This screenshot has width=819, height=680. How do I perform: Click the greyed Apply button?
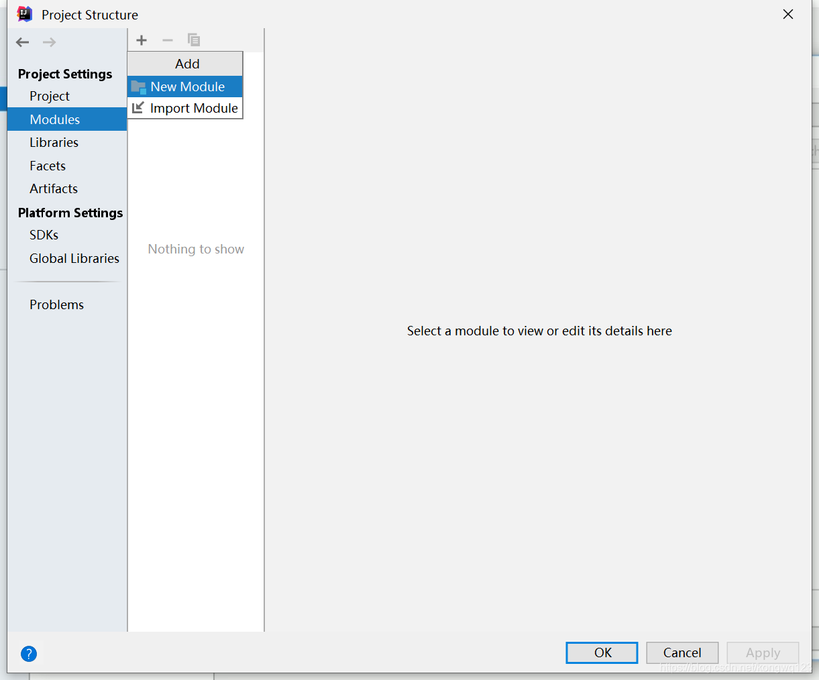763,653
